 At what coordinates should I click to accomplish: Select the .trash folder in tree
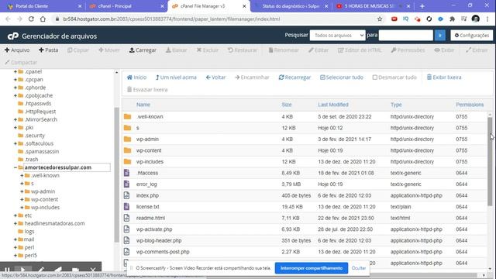click(x=31, y=160)
